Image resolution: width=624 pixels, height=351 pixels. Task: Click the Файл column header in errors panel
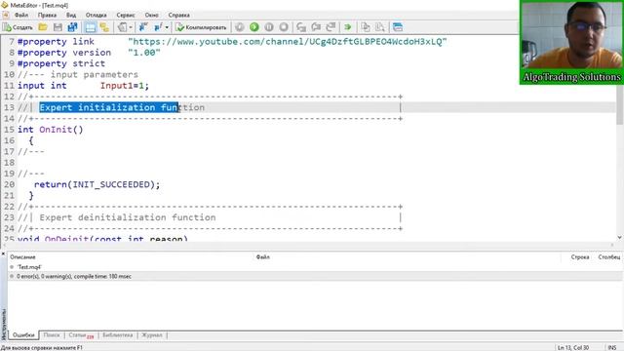(x=262, y=257)
